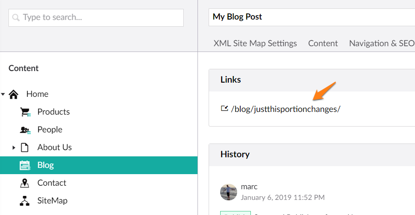The height and width of the screenshot is (215, 415).
Task: Click the Home house icon in tree
Action: click(13, 94)
